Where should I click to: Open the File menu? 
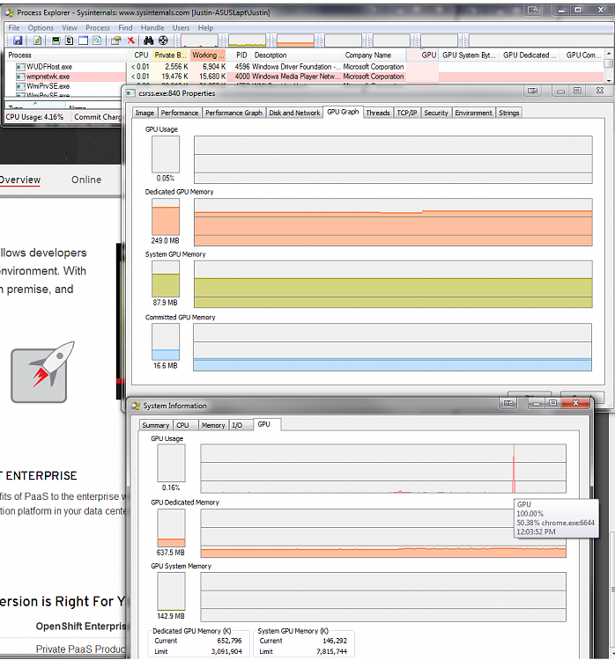click(14, 28)
